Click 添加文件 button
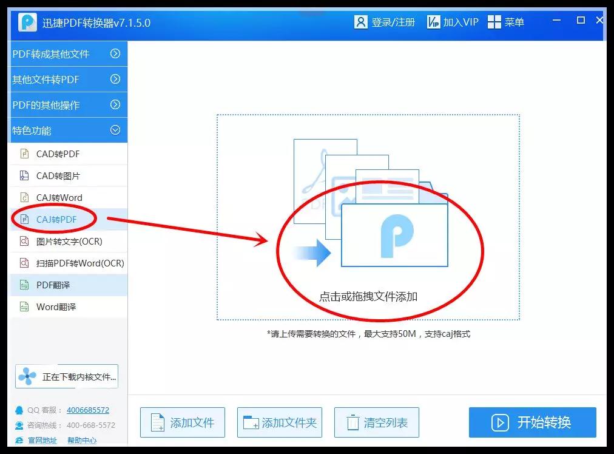 [182, 422]
